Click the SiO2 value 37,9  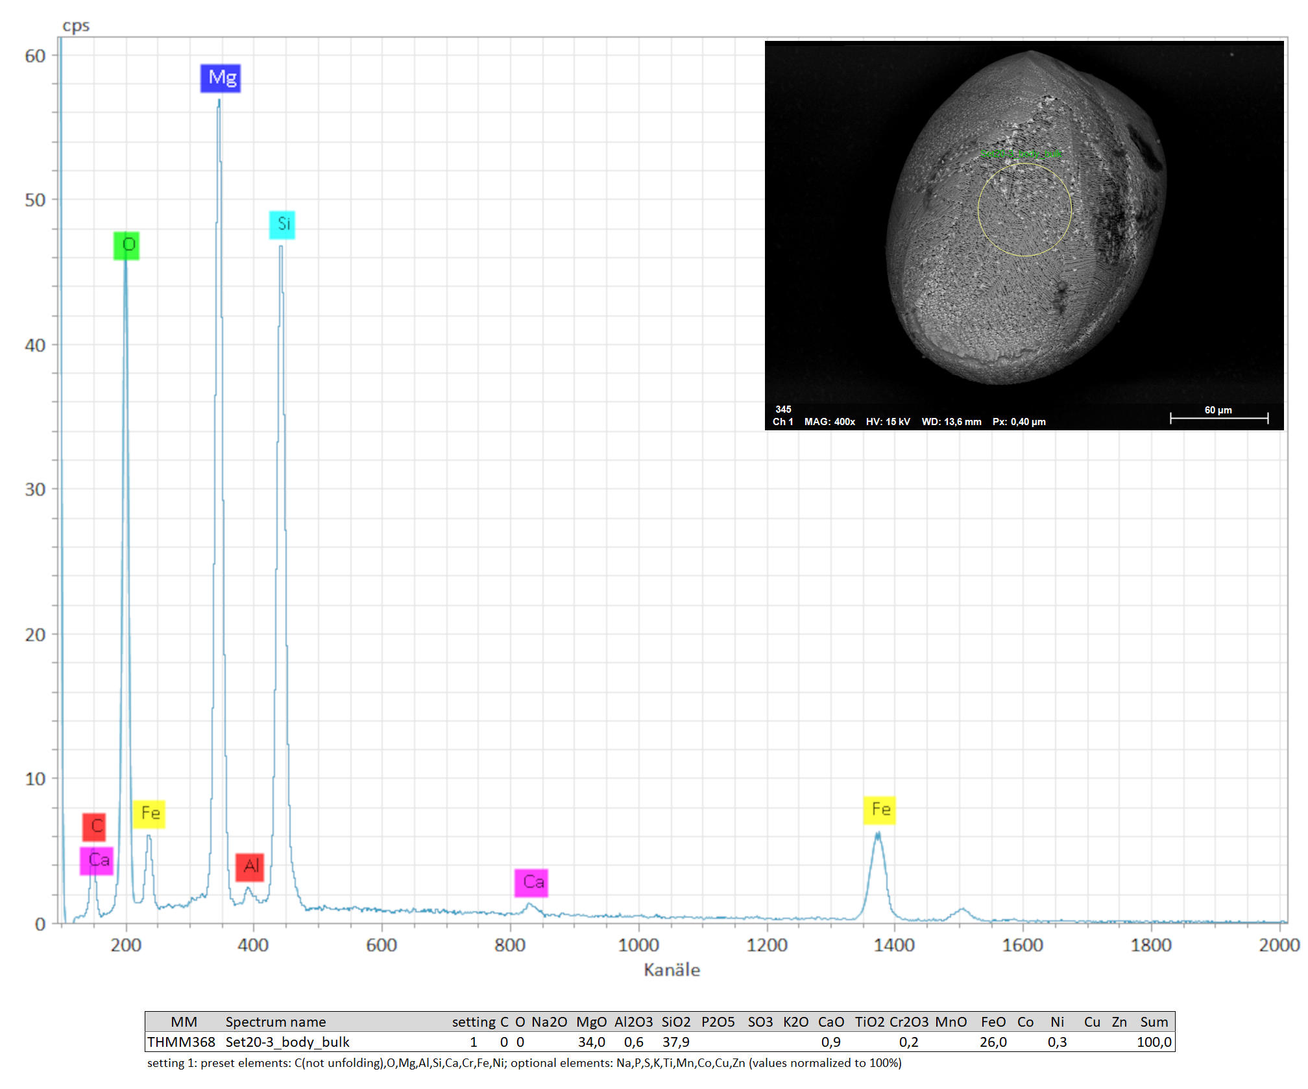tap(675, 1042)
